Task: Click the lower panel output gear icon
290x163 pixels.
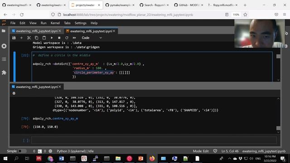Action: pyautogui.click(x=14, y=93)
